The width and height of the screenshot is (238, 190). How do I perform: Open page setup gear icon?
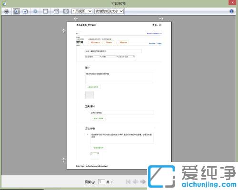pyautogui.click(x=35, y=11)
